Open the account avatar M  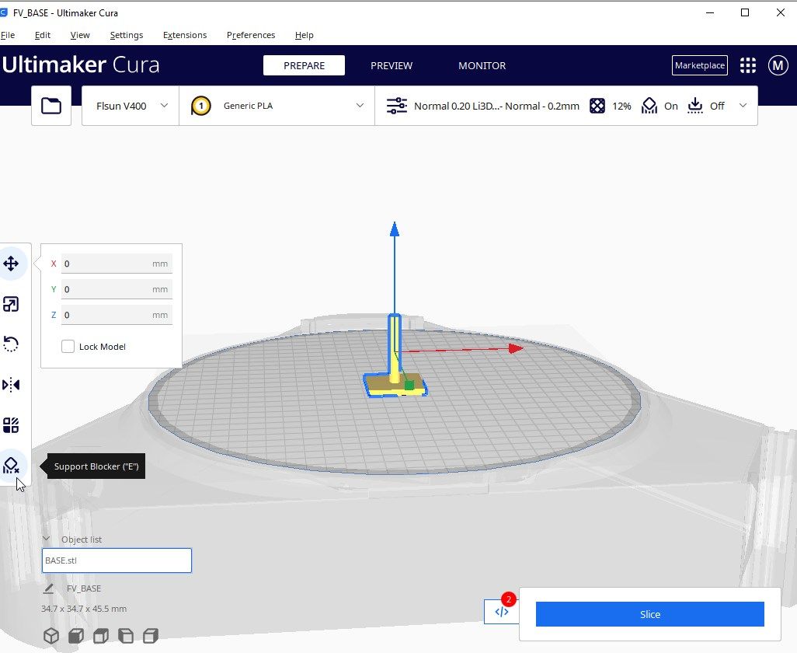pyautogui.click(x=778, y=65)
